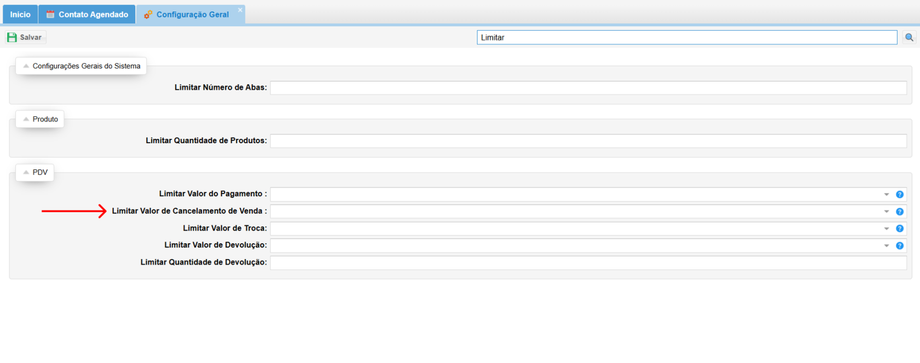Collapse the Produto section
920x363 pixels.
pyautogui.click(x=26, y=119)
